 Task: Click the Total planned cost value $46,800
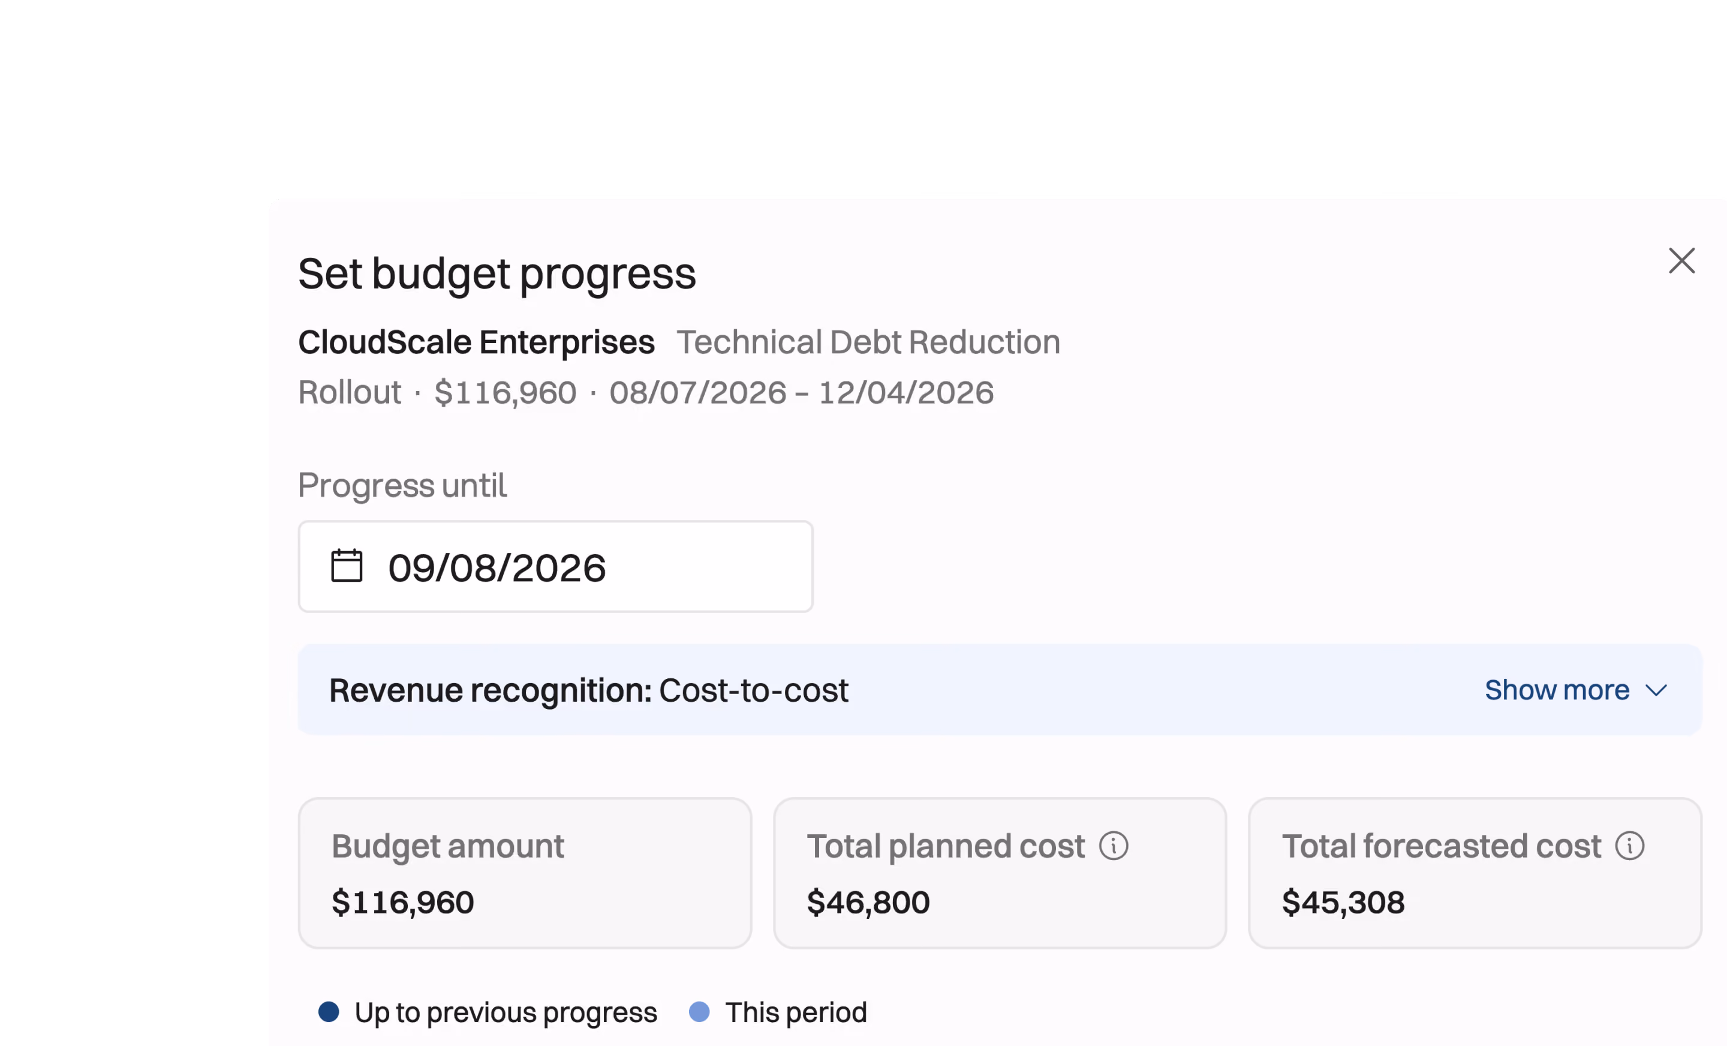pyautogui.click(x=868, y=902)
